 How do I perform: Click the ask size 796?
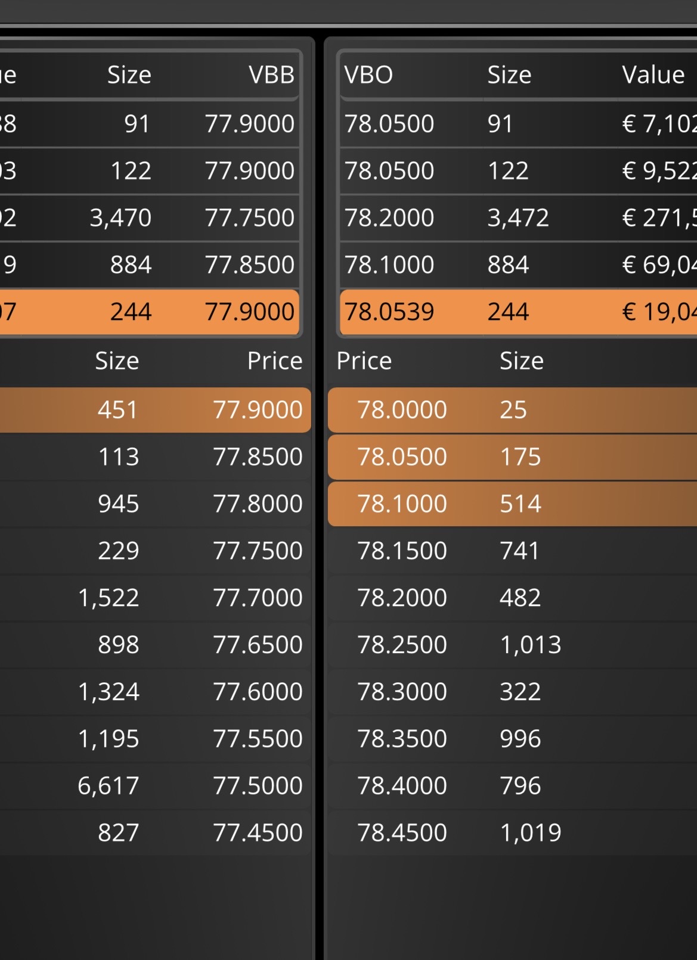(520, 786)
